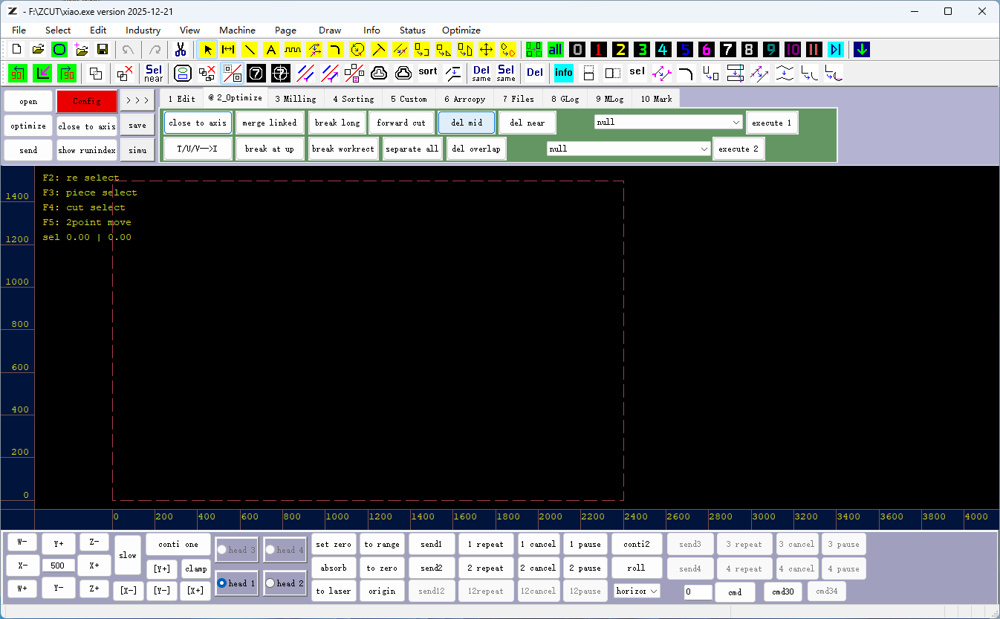This screenshot has width=1000, height=619.
Task: Open the null dropdown beside execute 2
Action: click(x=629, y=149)
